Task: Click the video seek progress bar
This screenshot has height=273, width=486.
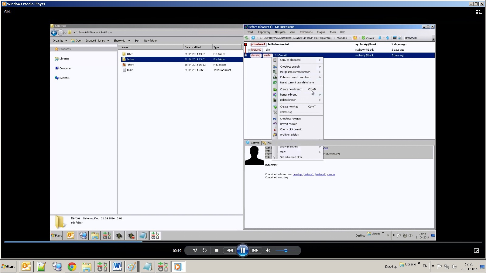Action: pos(243,242)
